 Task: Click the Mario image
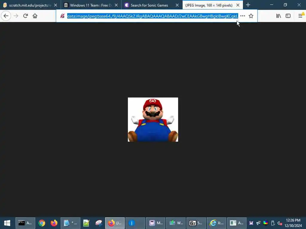point(153,120)
